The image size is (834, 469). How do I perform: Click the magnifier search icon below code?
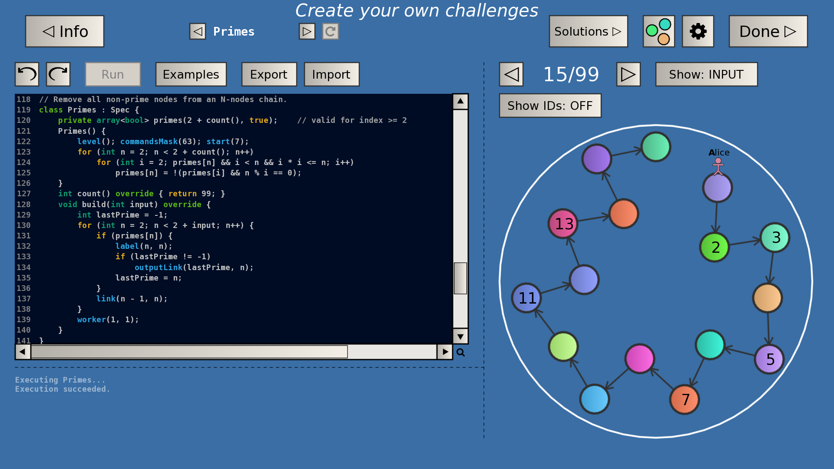pyautogui.click(x=460, y=352)
